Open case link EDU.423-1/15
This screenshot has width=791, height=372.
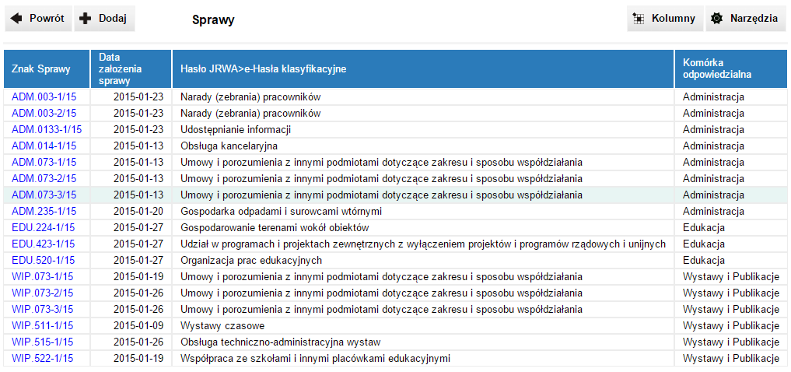pyautogui.click(x=44, y=244)
